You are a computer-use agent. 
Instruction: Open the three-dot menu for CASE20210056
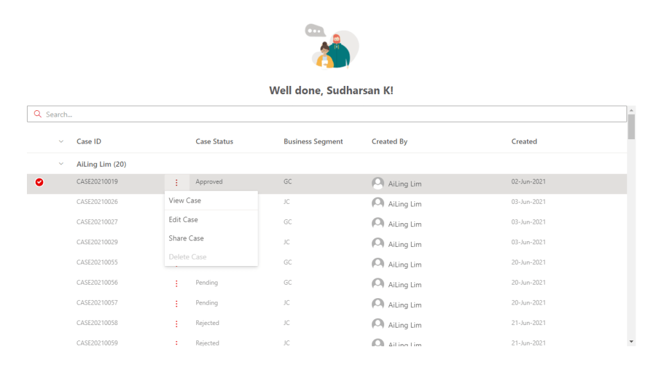[176, 283]
